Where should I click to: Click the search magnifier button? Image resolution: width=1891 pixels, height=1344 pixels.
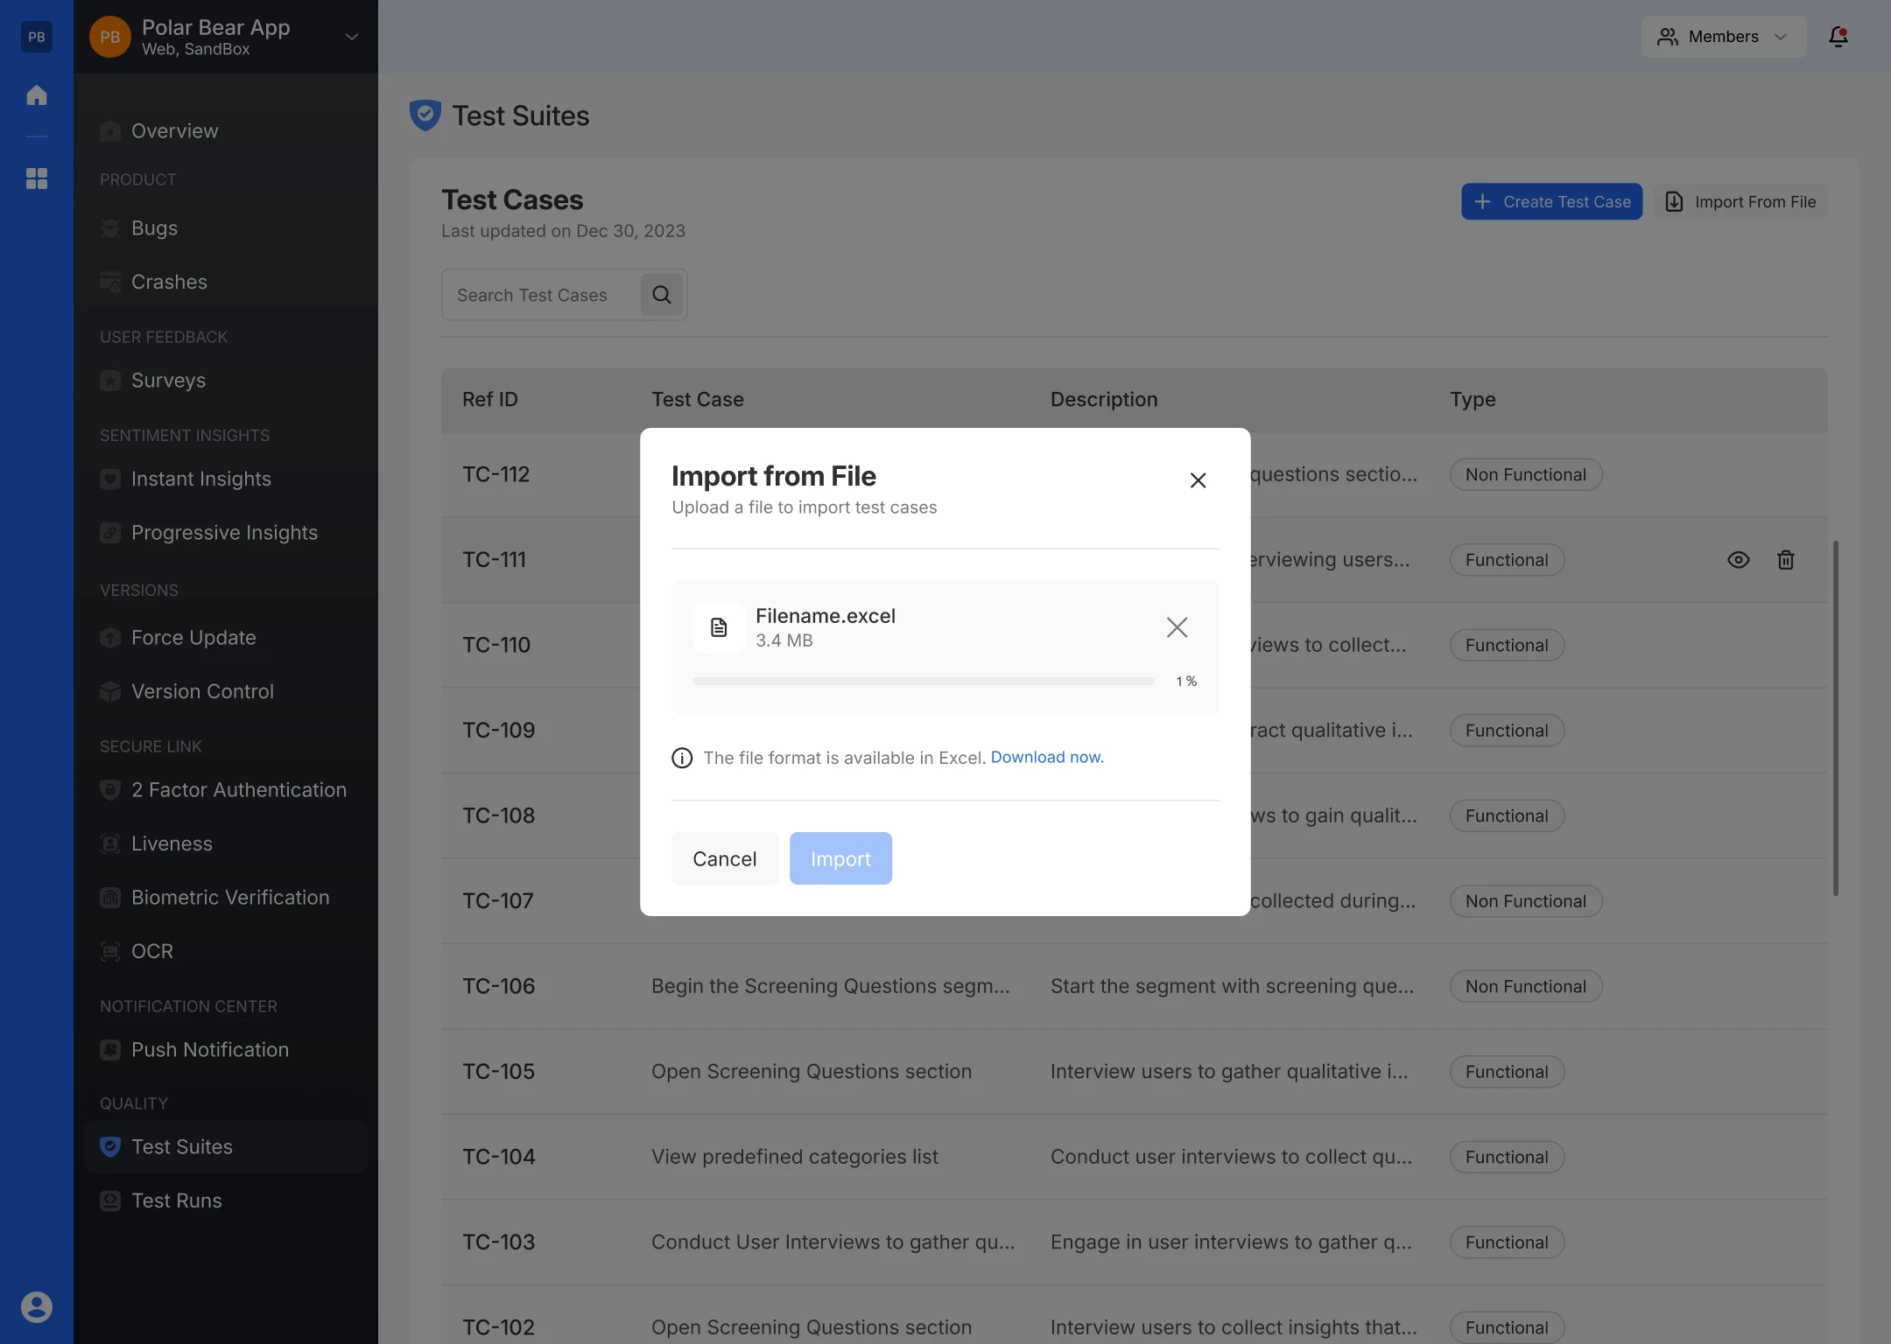(x=662, y=295)
